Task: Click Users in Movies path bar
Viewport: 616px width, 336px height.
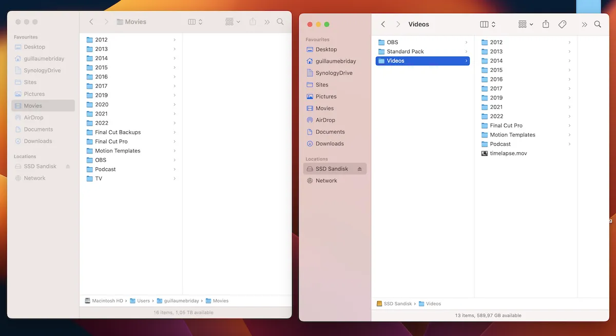Action: (x=140, y=301)
